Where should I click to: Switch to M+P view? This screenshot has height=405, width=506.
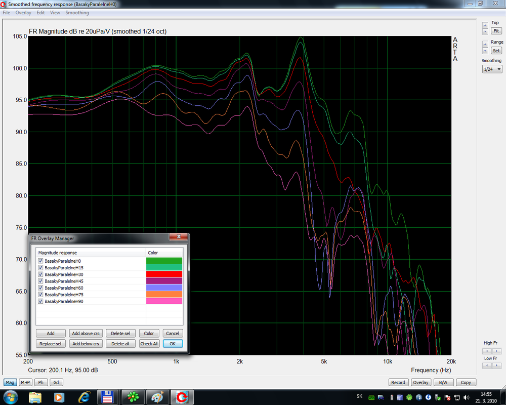point(25,382)
